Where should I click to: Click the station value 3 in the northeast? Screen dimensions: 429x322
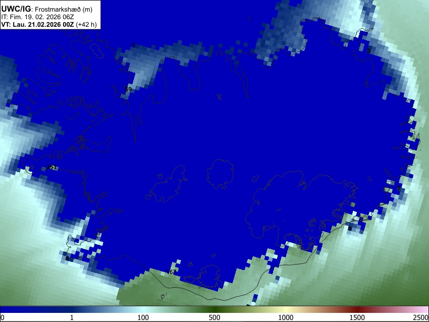[x=368, y=51]
